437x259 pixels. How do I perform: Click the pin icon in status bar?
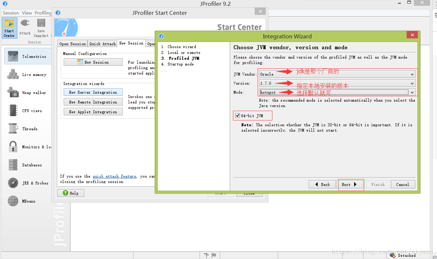pos(207,255)
